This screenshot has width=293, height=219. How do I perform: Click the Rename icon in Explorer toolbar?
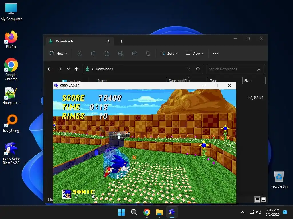pyautogui.click(x=121, y=53)
